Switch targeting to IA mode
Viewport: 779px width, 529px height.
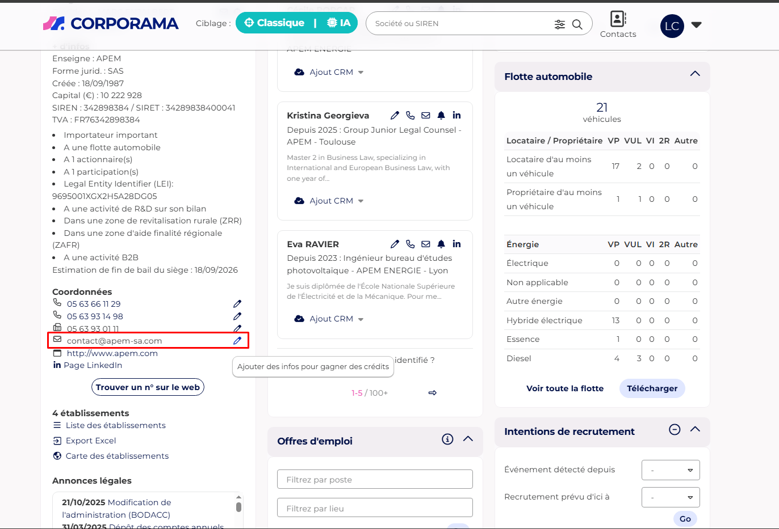339,23
